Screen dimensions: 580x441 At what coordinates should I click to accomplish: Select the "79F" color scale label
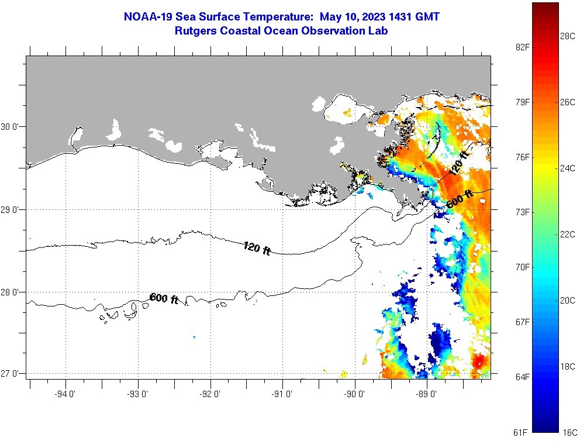pyautogui.click(x=522, y=102)
